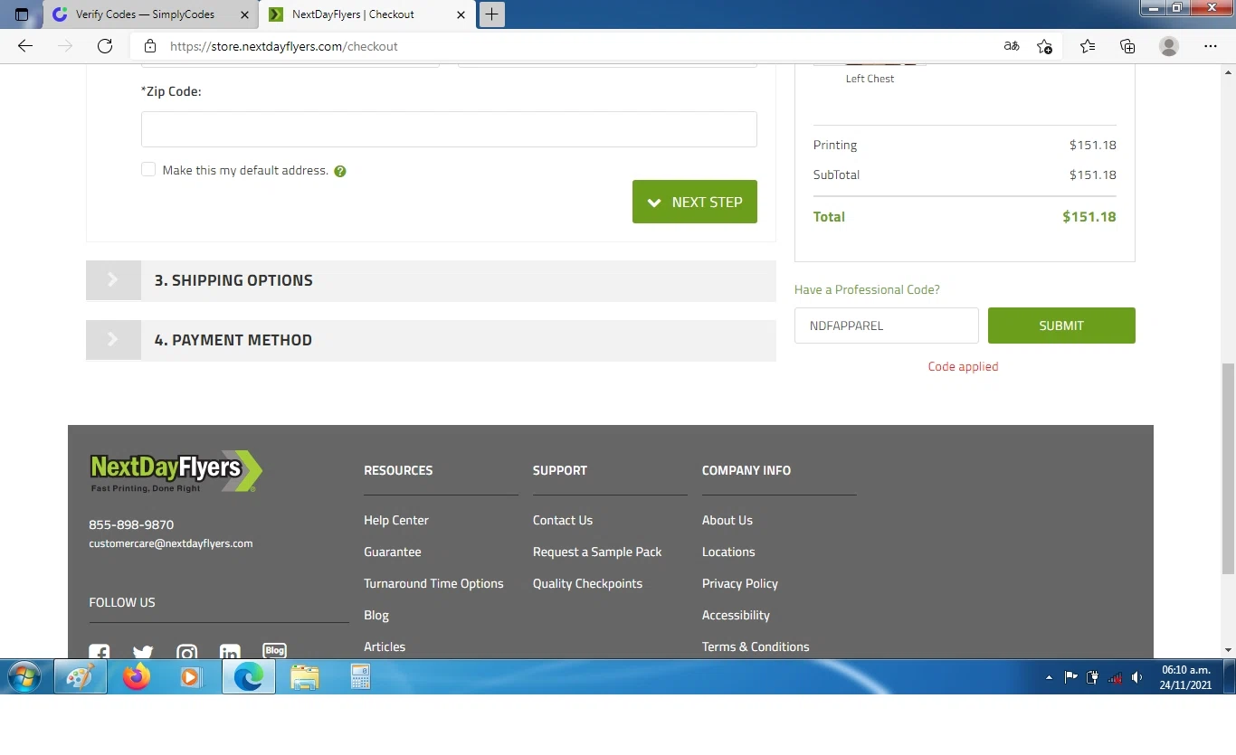
Task: Close the NextDayFlyers Checkout tab
Action: [x=461, y=14]
